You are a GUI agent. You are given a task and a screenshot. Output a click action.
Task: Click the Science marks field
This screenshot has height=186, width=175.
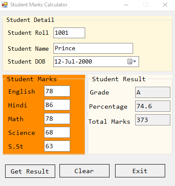click(57, 132)
